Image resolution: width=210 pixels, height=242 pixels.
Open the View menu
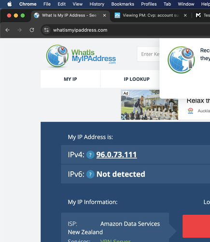(78, 4)
